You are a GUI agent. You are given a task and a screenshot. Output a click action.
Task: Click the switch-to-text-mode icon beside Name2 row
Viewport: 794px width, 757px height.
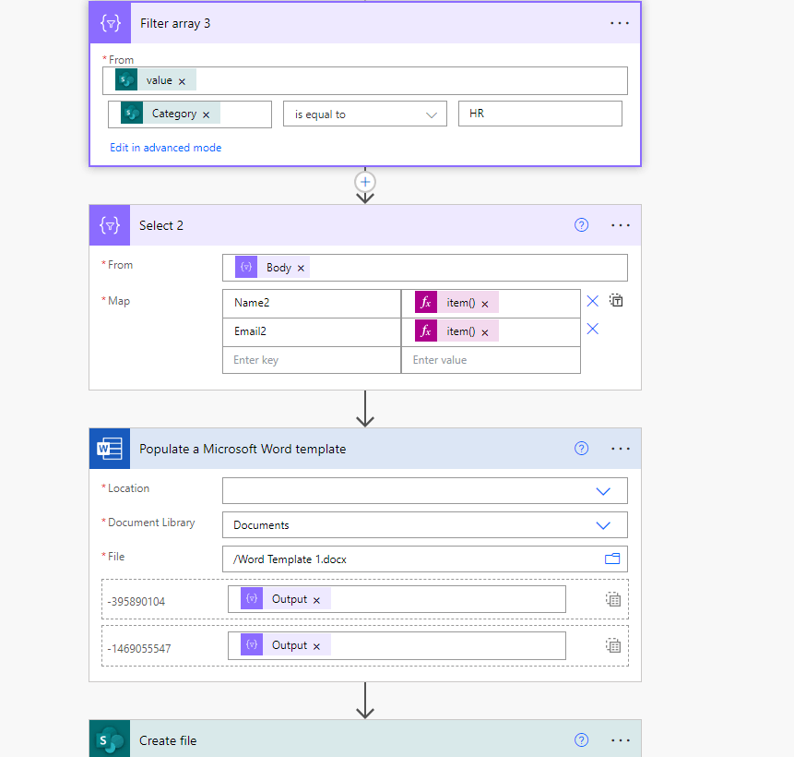tap(616, 300)
